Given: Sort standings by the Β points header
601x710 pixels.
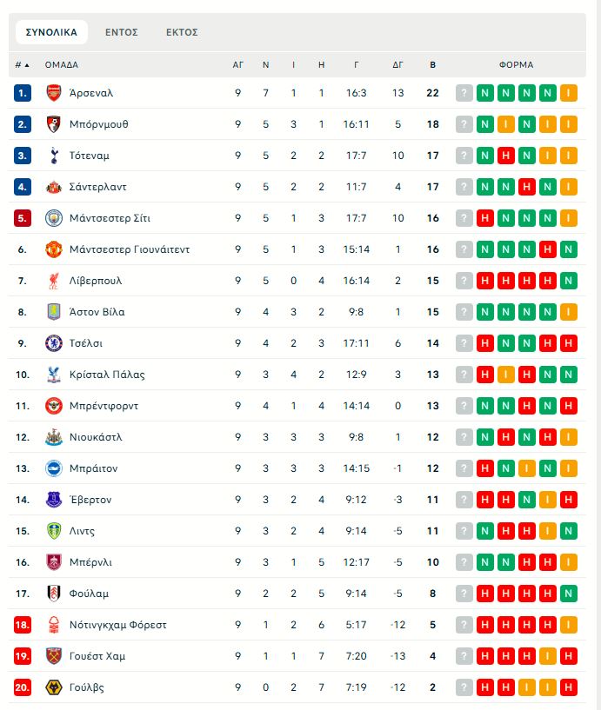Looking at the screenshot, I should click(x=433, y=64).
